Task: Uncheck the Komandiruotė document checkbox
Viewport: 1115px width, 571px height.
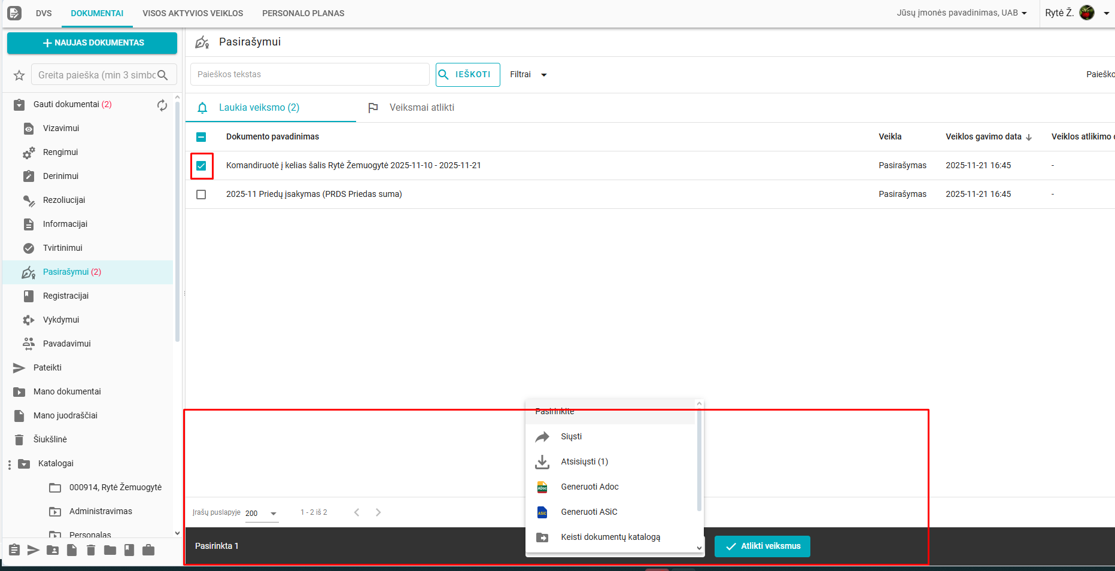Action: [x=201, y=166]
